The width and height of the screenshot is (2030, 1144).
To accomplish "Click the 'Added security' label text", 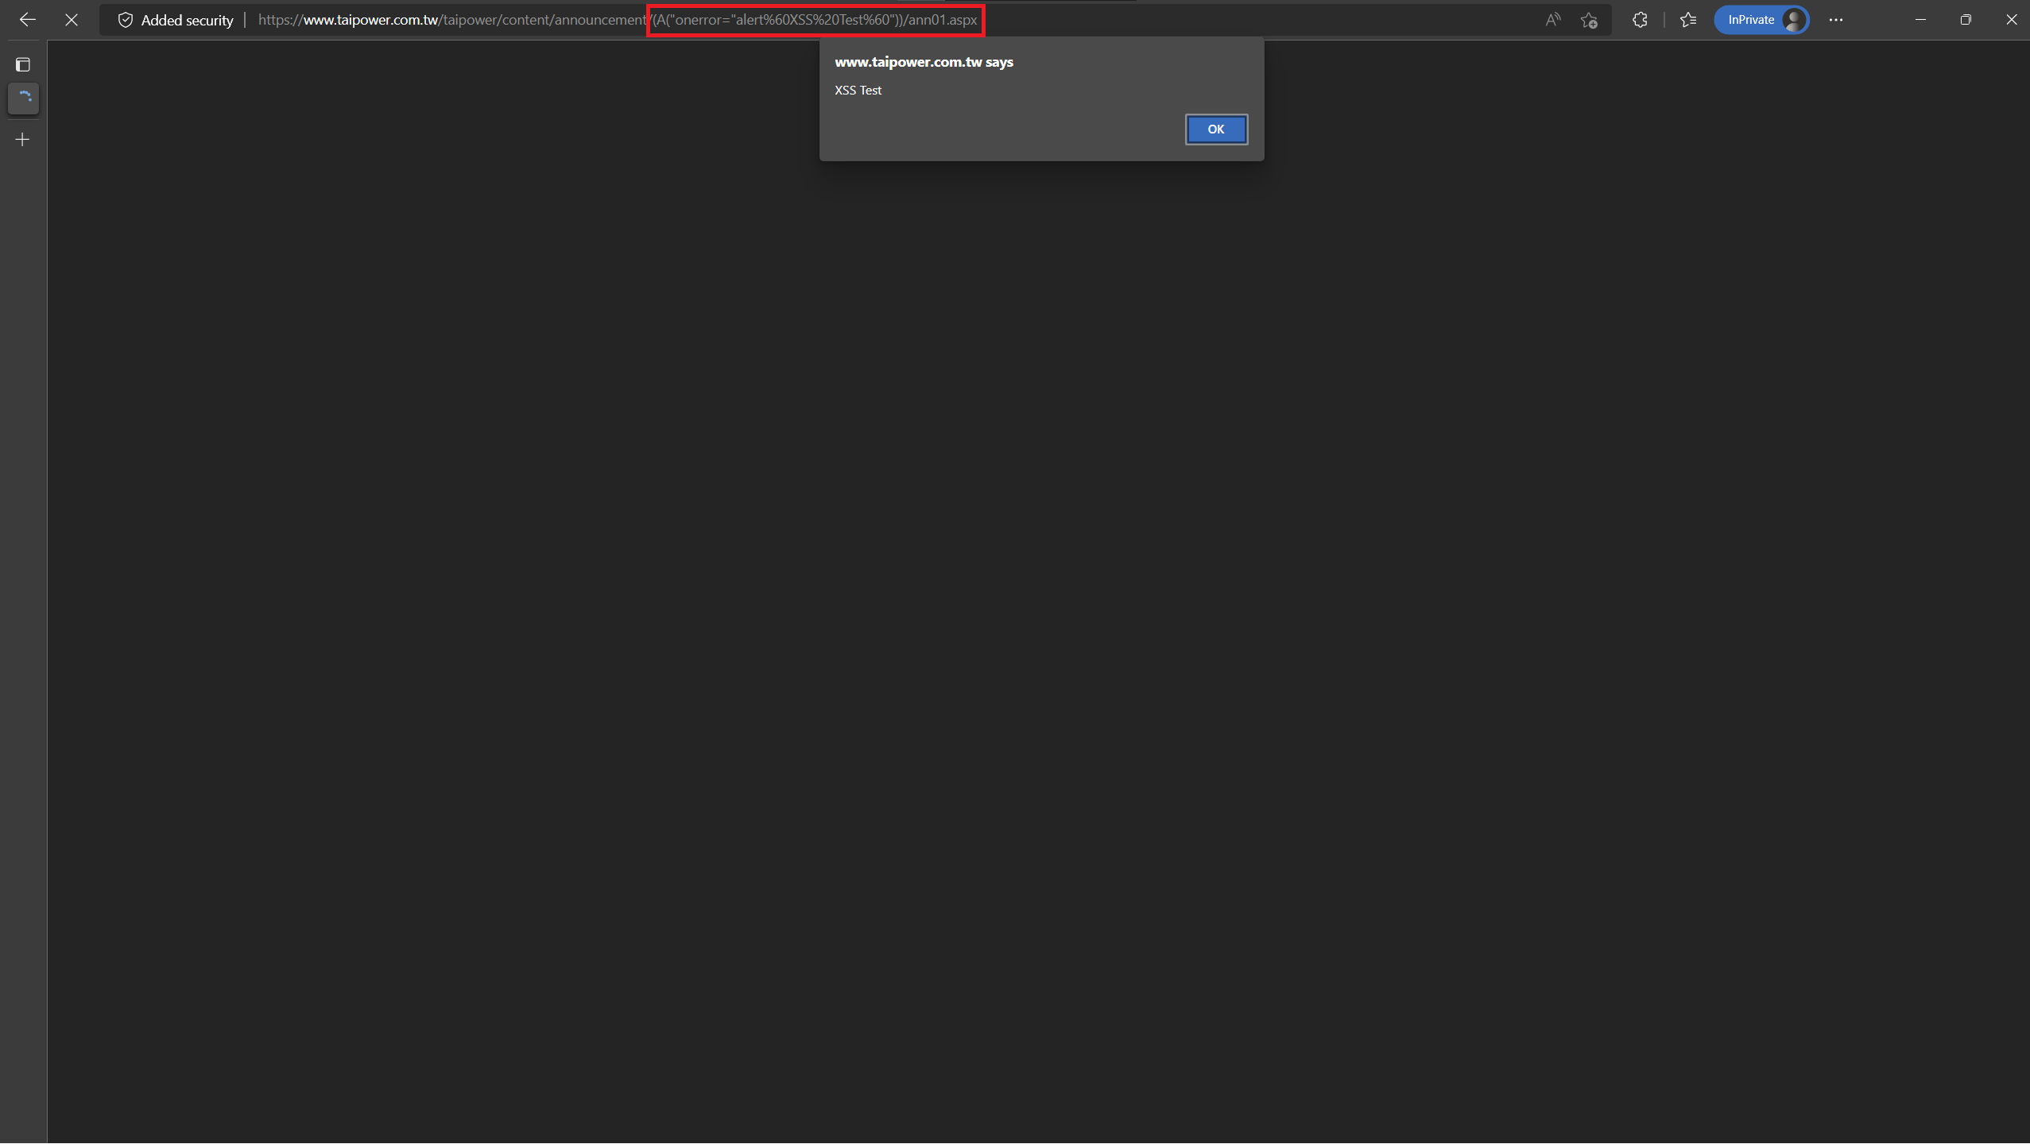I will (187, 21).
